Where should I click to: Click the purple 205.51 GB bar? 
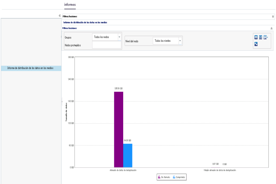pyautogui.click(x=119, y=129)
